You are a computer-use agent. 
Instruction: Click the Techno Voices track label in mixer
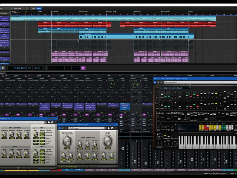[125, 170]
